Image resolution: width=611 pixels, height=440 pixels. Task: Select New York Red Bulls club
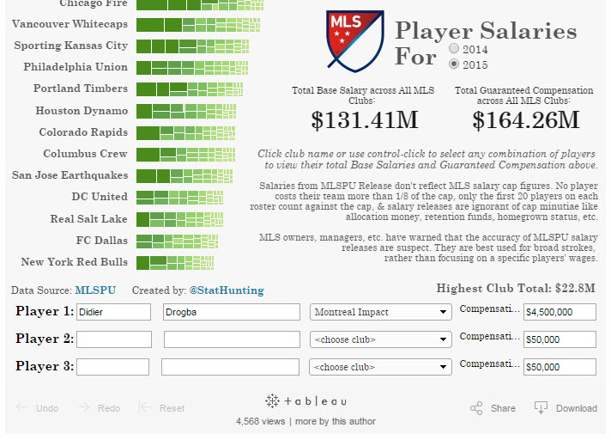(75, 262)
